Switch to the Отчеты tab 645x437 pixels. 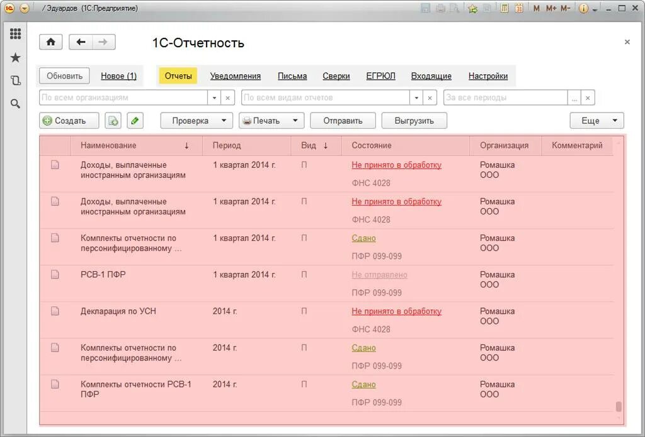click(178, 76)
